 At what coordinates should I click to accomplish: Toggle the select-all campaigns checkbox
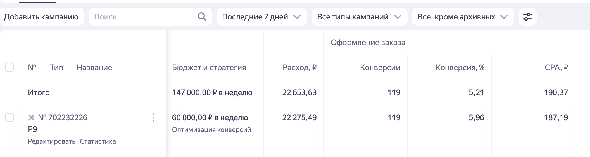click(x=9, y=67)
